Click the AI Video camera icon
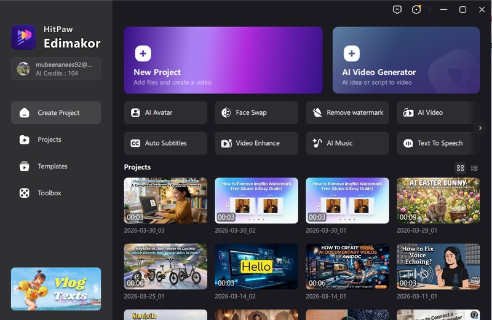 (x=408, y=112)
